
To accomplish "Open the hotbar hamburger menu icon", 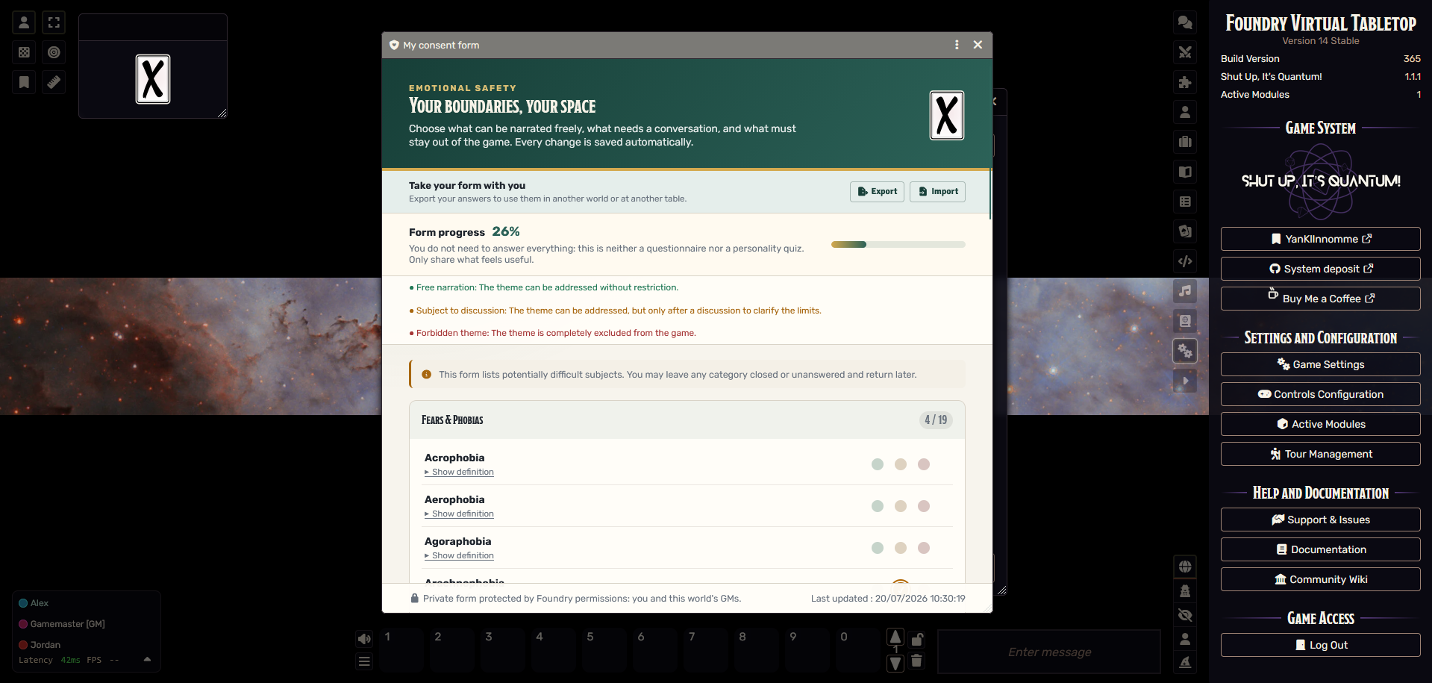I will click(364, 661).
